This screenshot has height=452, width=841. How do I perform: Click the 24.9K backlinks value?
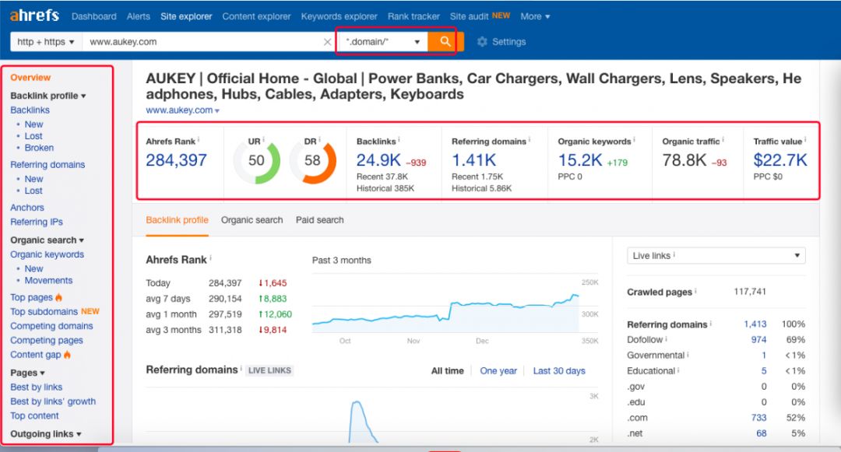tap(378, 160)
